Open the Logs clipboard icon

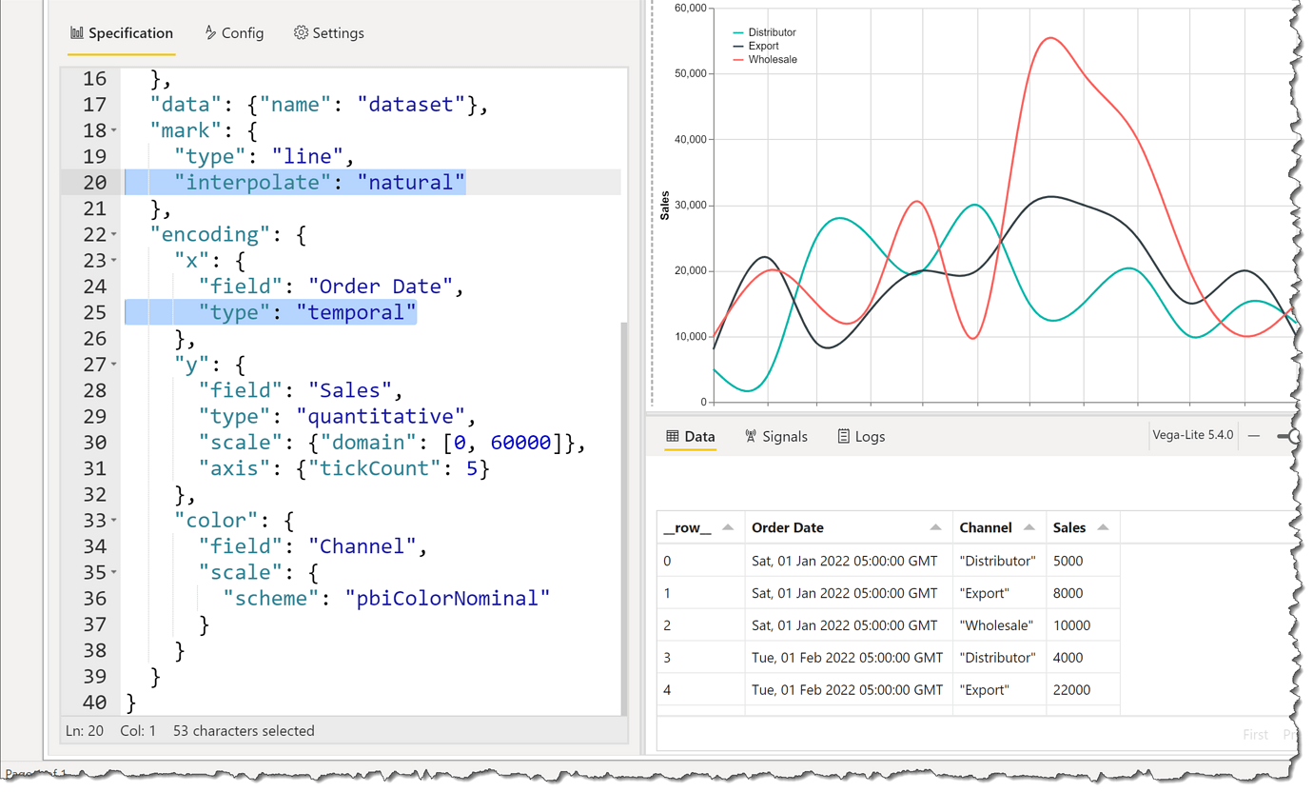tap(843, 436)
